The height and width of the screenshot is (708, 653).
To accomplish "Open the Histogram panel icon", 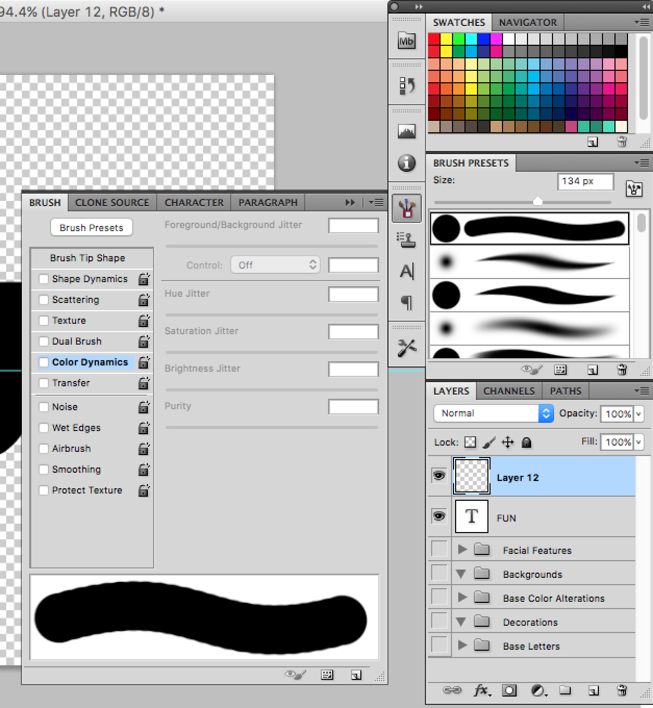I will 407,131.
